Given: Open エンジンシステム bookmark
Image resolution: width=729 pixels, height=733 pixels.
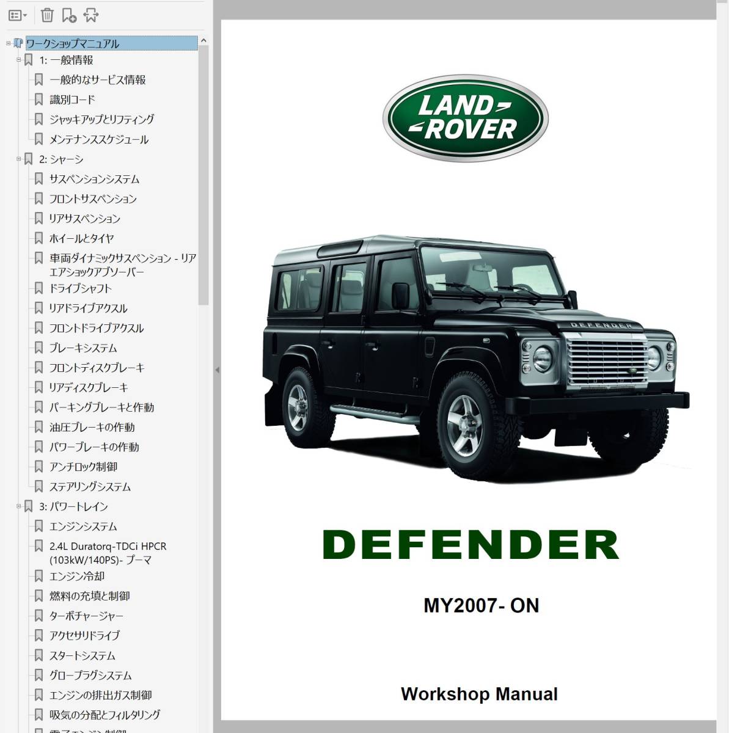Looking at the screenshot, I should (x=84, y=527).
